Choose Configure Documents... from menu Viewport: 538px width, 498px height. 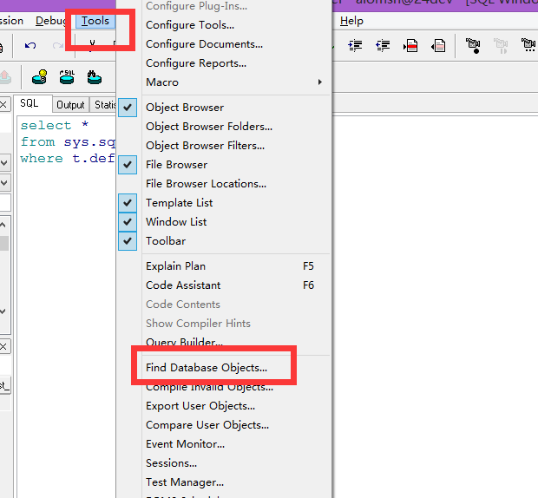204,44
